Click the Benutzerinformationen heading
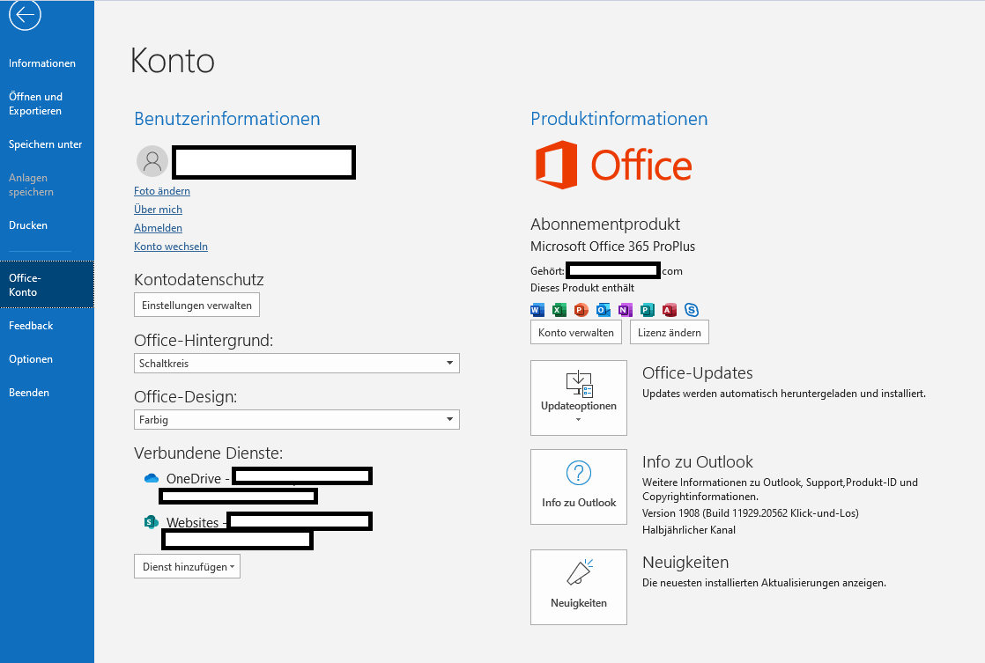 pos(227,119)
